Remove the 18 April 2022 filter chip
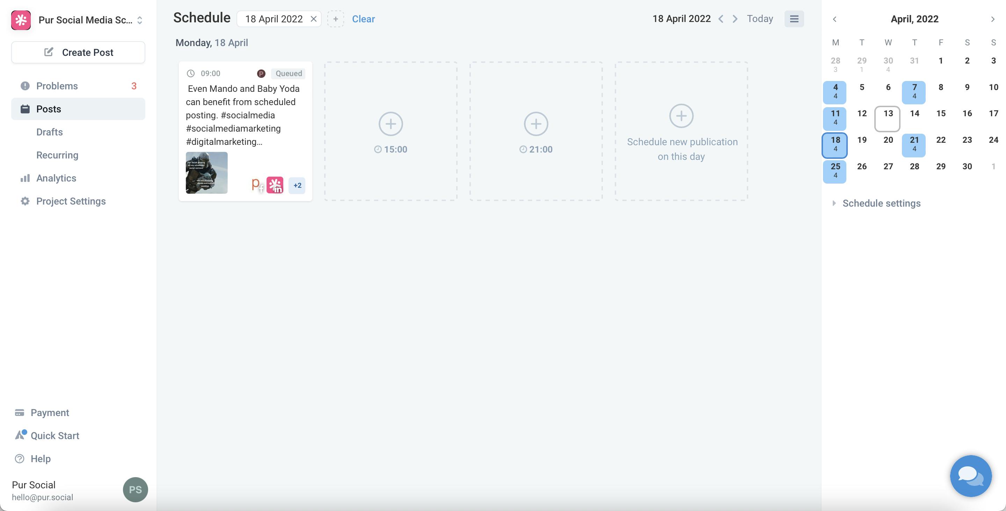 click(x=314, y=19)
